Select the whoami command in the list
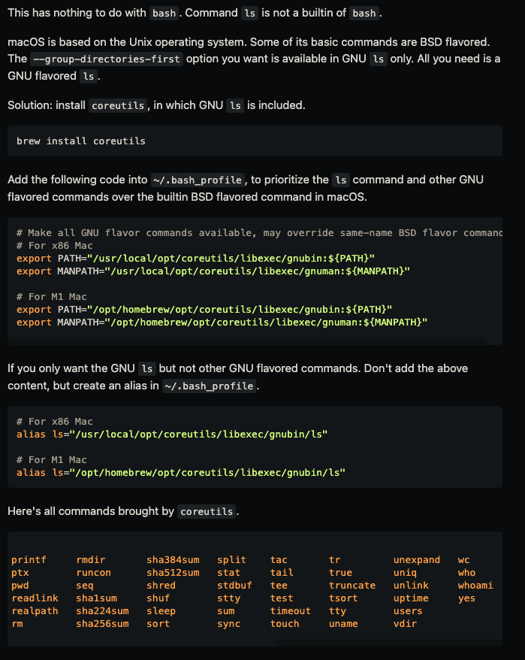 click(x=475, y=586)
